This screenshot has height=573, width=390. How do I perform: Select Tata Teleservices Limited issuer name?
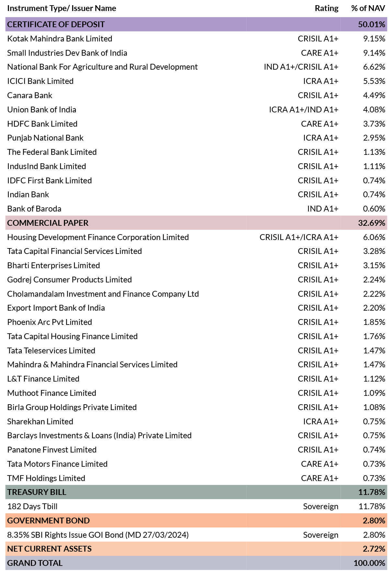coord(51,350)
